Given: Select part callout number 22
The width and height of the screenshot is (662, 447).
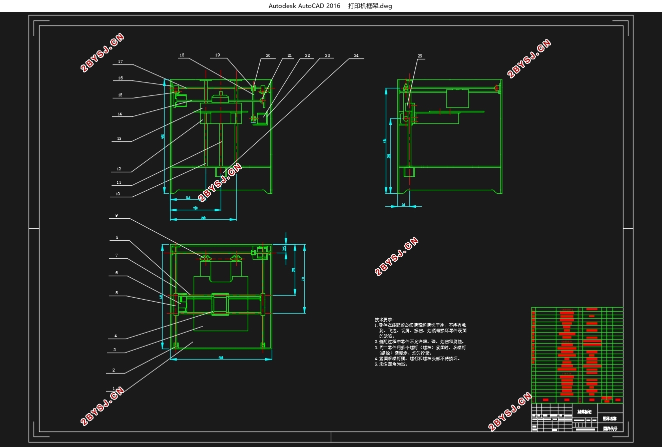Looking at the screenshot, I should (x=307, y=55).
